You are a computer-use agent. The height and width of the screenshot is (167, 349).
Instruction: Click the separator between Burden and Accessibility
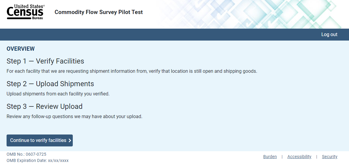click(x=282, y=157)
